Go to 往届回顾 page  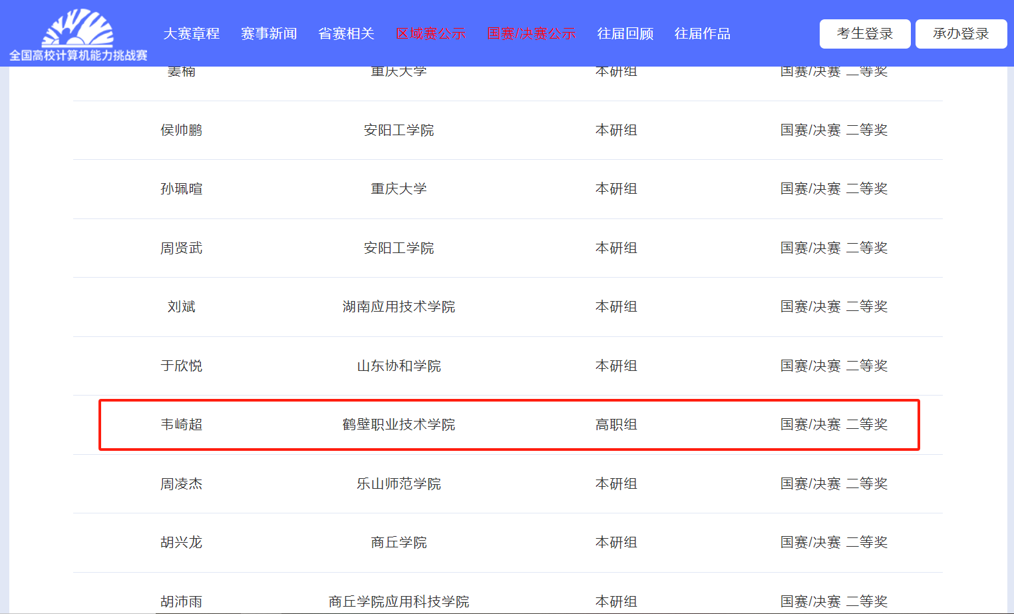coord(625,33)
